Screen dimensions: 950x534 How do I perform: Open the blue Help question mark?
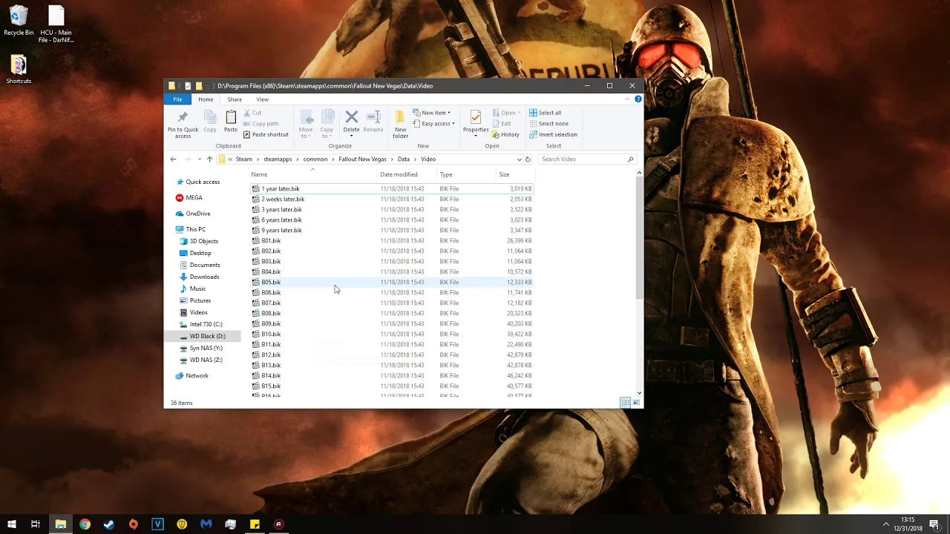638,99
